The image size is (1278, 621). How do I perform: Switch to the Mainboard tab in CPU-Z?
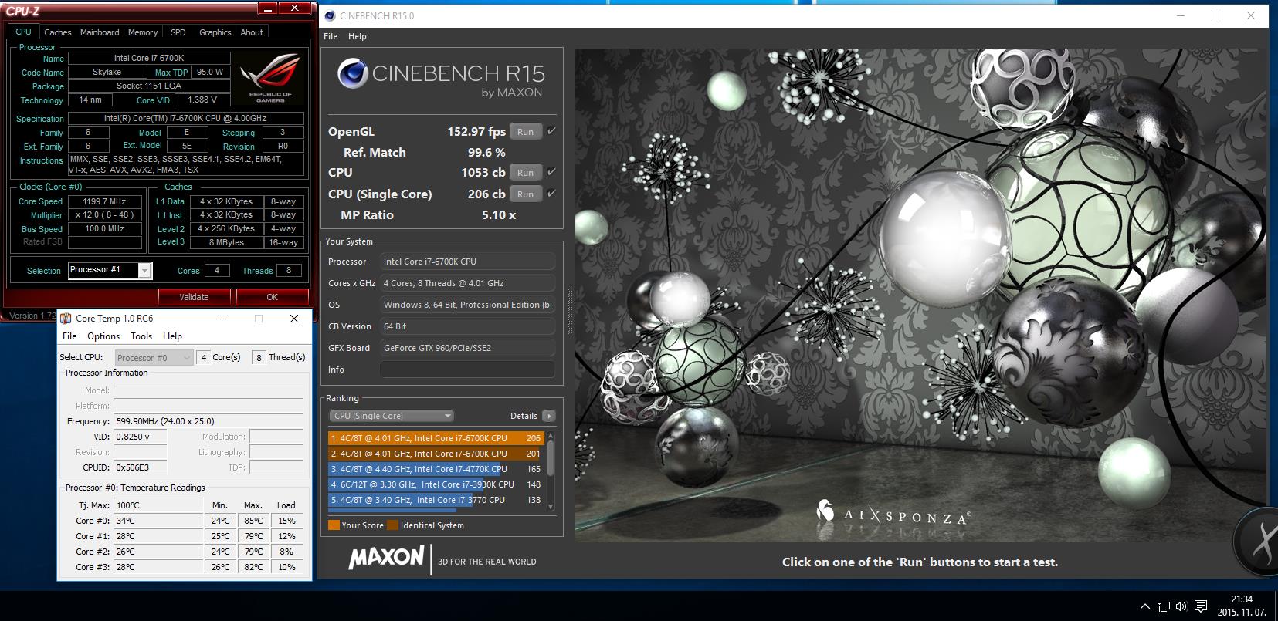[100, 32]
